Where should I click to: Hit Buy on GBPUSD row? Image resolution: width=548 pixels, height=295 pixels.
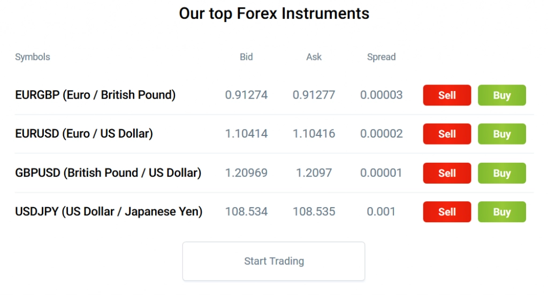[x=501, y=173]
